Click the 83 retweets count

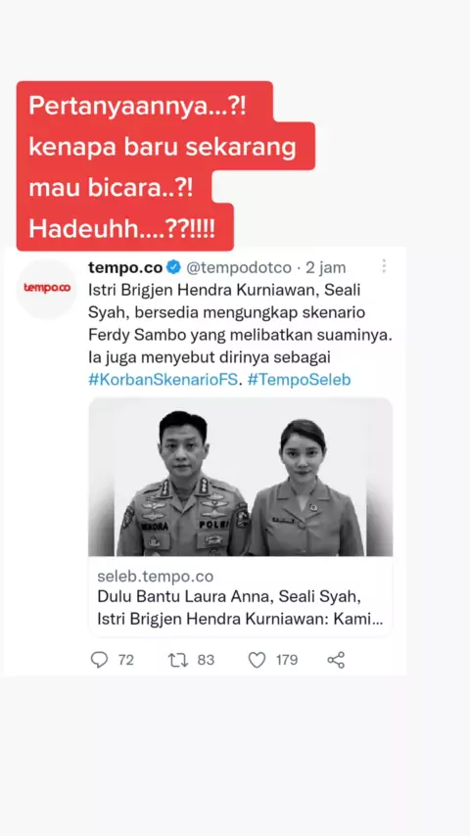[206, 660]
